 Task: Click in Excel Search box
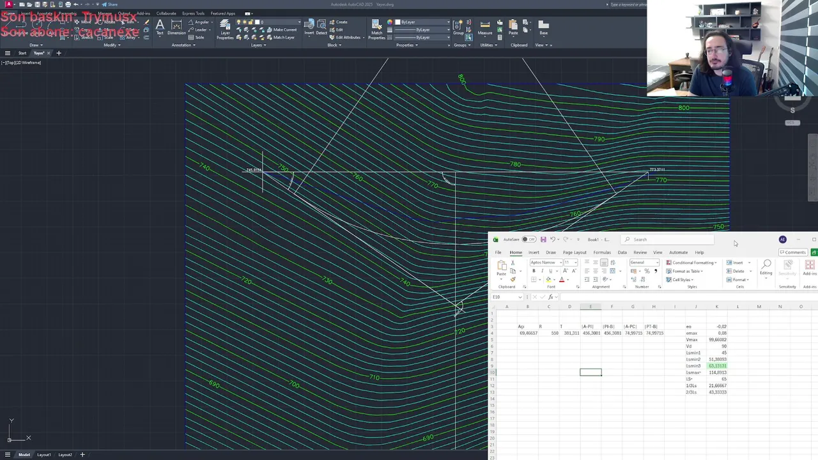(x=668, y=240)
